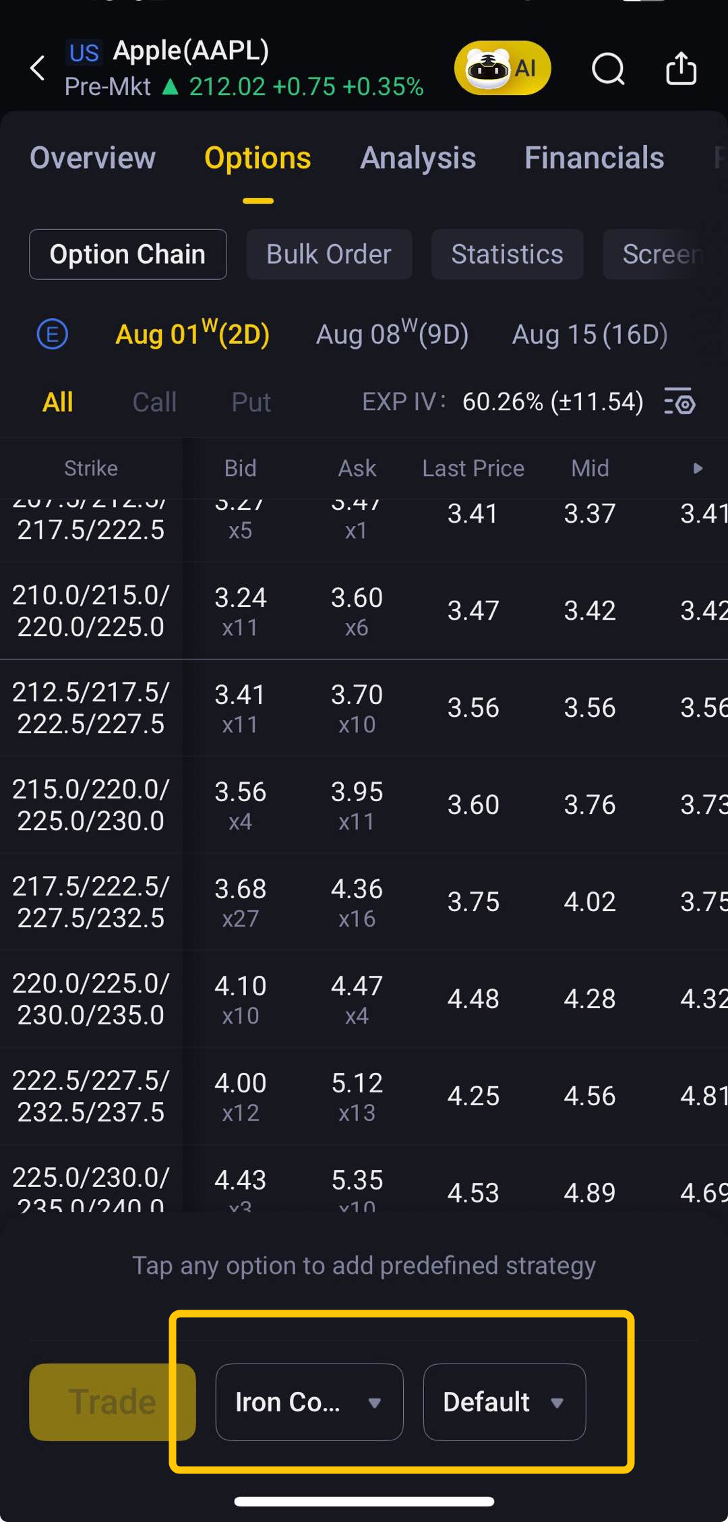Switch to the Analysis tab
The image size is (728, 1522).
click(x=418, y=158)
